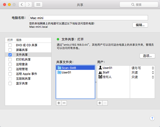This screenshot has height=127, width=160.
Task: Enable 远程登录 checkbox
Action: (x=10, y=64)
